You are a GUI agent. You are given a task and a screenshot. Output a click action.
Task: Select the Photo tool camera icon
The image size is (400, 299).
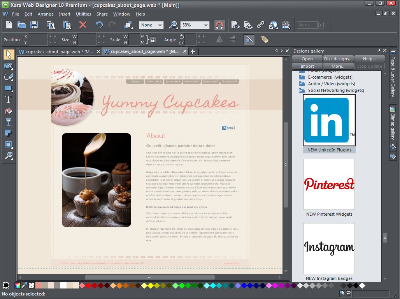coord(9,66)
